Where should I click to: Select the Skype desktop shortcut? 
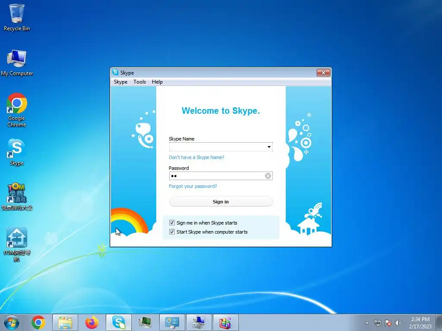tap(17, 152)
